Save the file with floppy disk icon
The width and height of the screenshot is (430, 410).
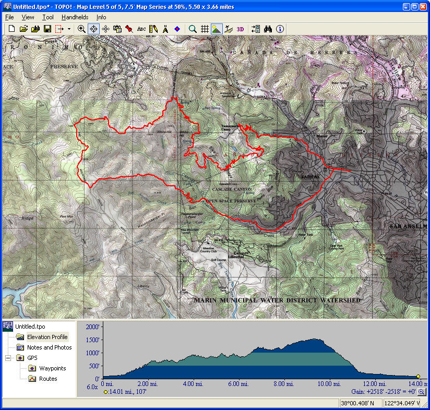[x=47, y=29]
